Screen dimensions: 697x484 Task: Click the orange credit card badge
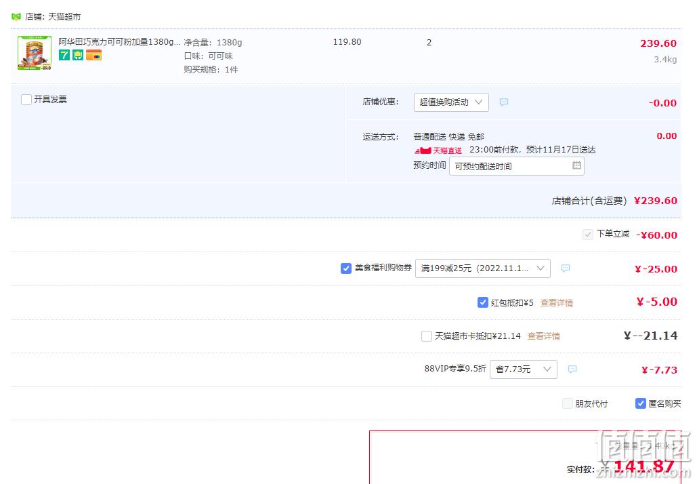[x=93, y=55]
